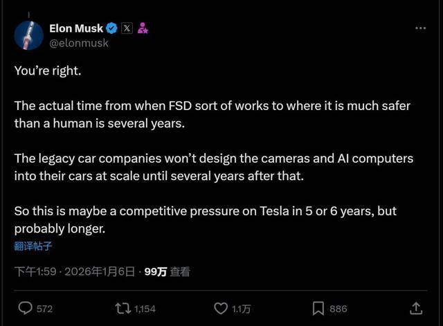
Task: Click the 572 replies count
Action: [x=44, y=309]
